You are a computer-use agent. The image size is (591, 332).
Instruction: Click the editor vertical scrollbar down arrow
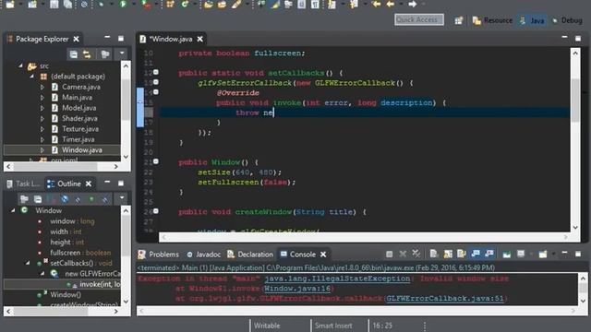click(575, 228)
